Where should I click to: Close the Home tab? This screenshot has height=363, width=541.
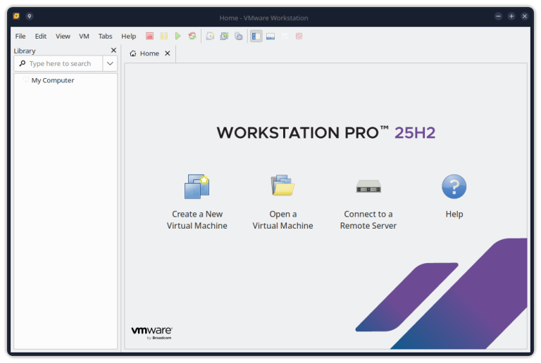168,53
